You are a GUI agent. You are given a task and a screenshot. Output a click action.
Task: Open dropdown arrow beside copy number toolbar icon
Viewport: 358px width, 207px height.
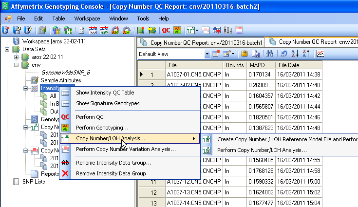coord(197,30)
